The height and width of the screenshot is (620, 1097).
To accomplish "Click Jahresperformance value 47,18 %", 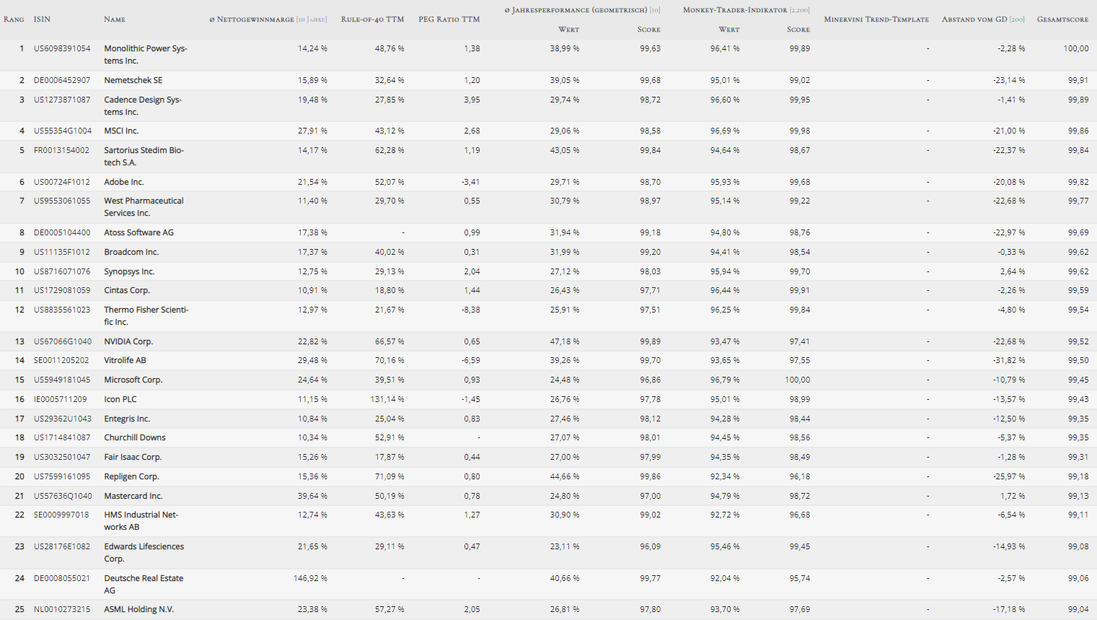I will [x=565, y=341].
